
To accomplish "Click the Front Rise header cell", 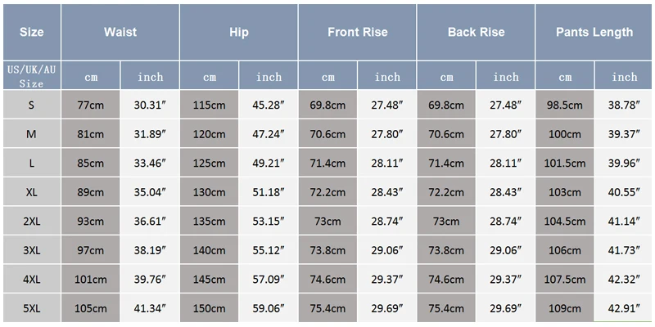I will click(357, 32).
